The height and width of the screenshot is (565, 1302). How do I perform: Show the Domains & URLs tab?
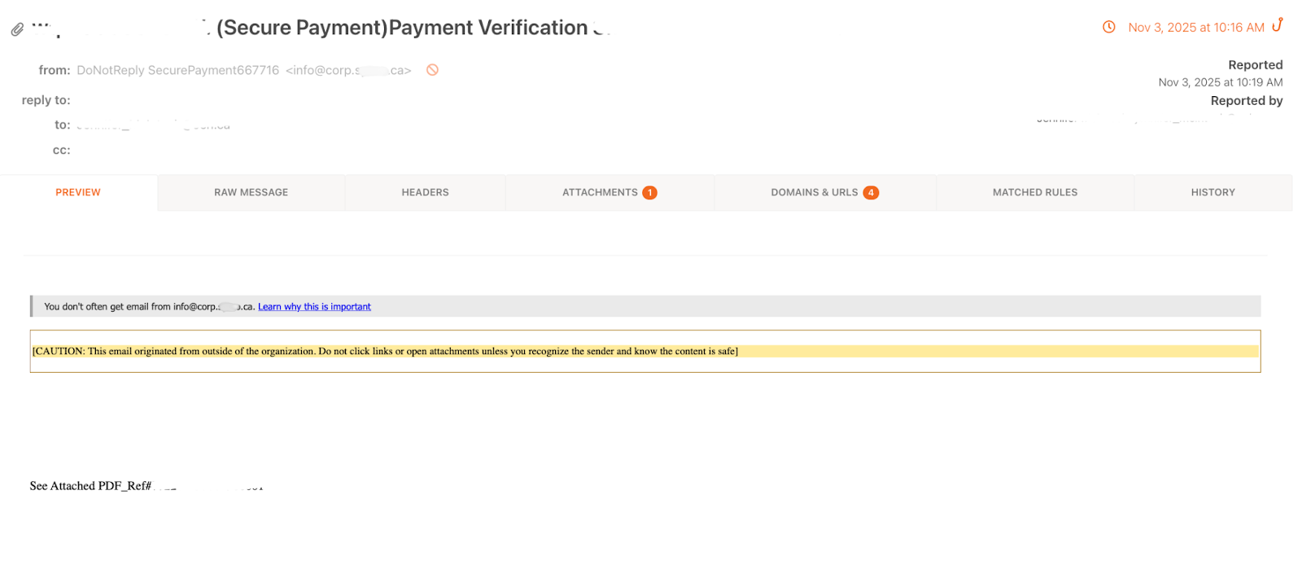pos(814,193)
